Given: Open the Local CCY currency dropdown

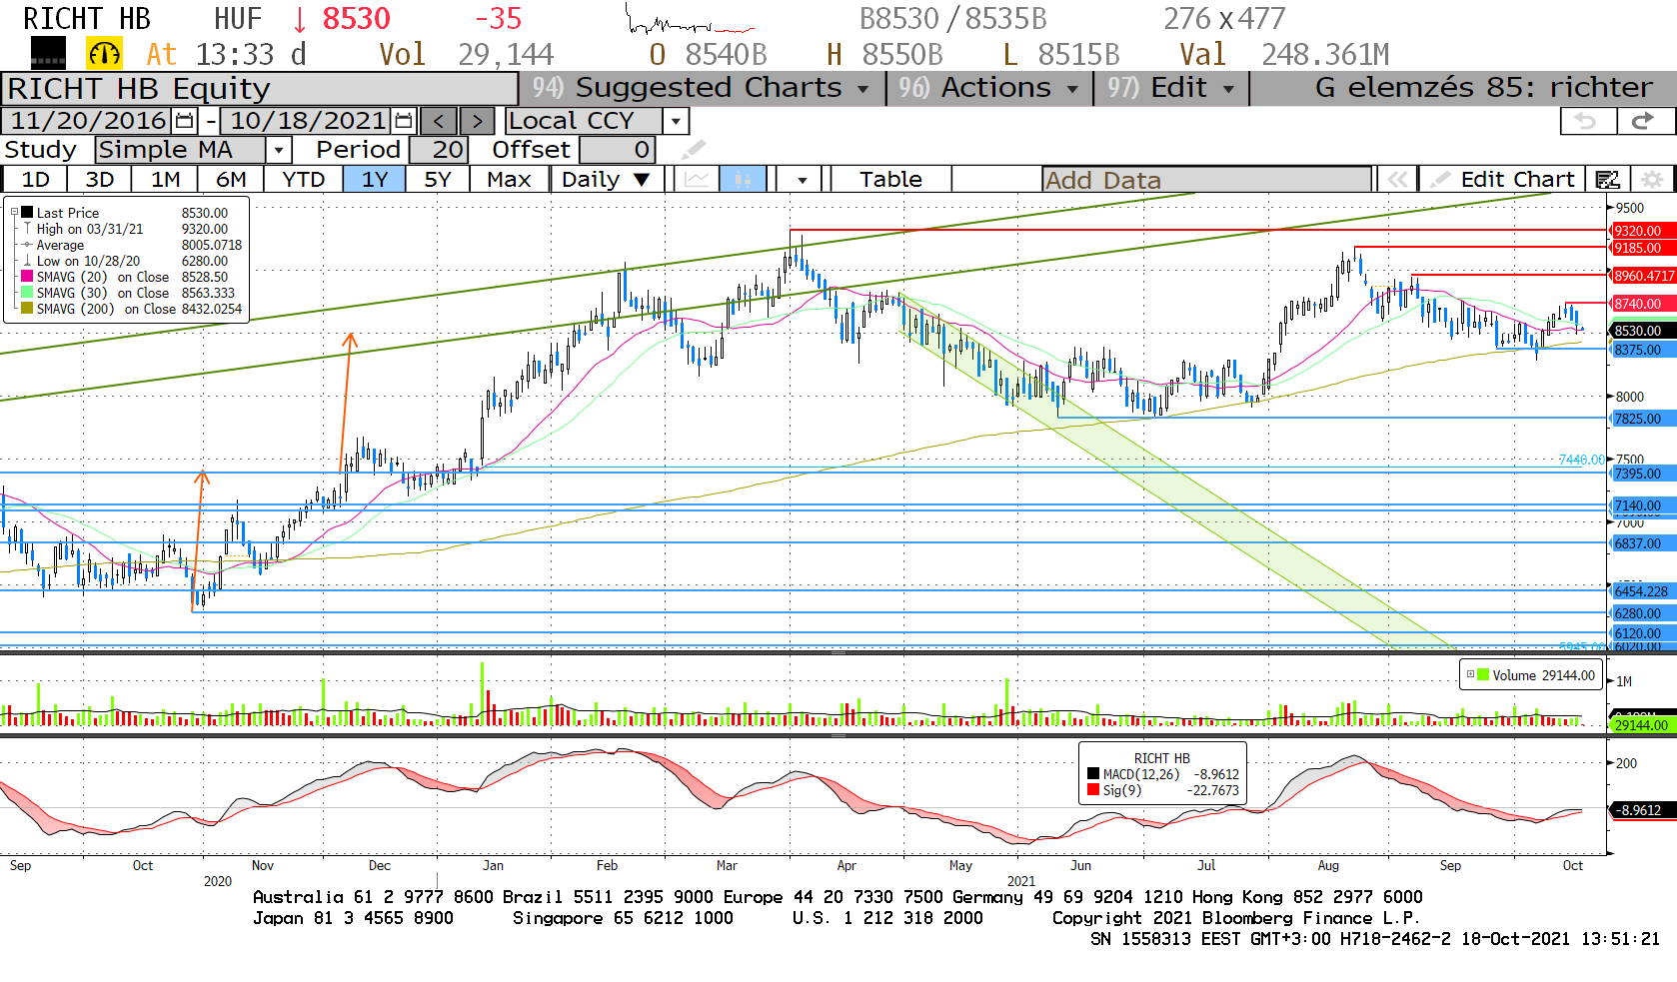Looking at the screenshot, I should (x=677, y=121).
